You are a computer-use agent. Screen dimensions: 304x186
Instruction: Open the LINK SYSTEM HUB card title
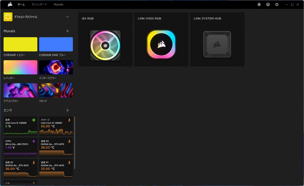[x=207, y=19]
